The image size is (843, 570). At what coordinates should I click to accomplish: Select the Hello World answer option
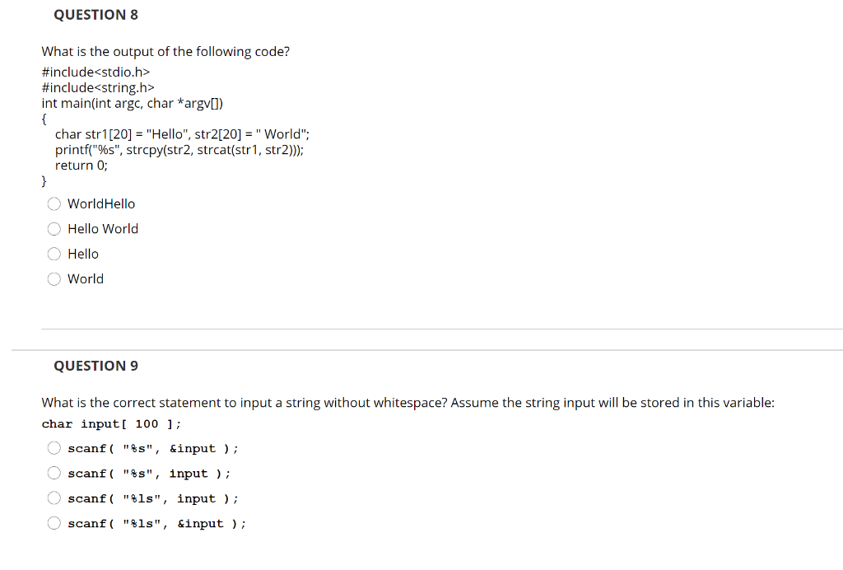coord(54,228)
